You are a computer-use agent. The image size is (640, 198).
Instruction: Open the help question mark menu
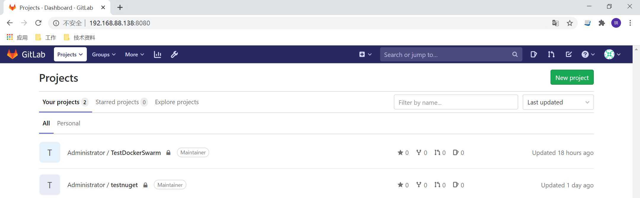pyautogui.click(x=588, y=54)
